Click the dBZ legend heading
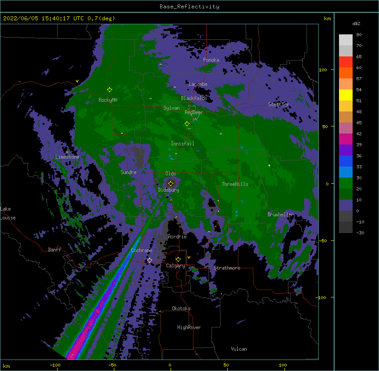 [x=356, y=24]
